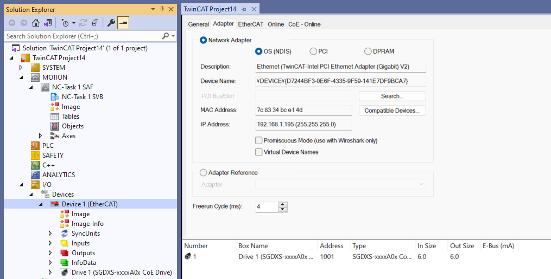Screen dimensions: 551x279
Task: Open Properties via the wrench icon
Action: (111, 23)
